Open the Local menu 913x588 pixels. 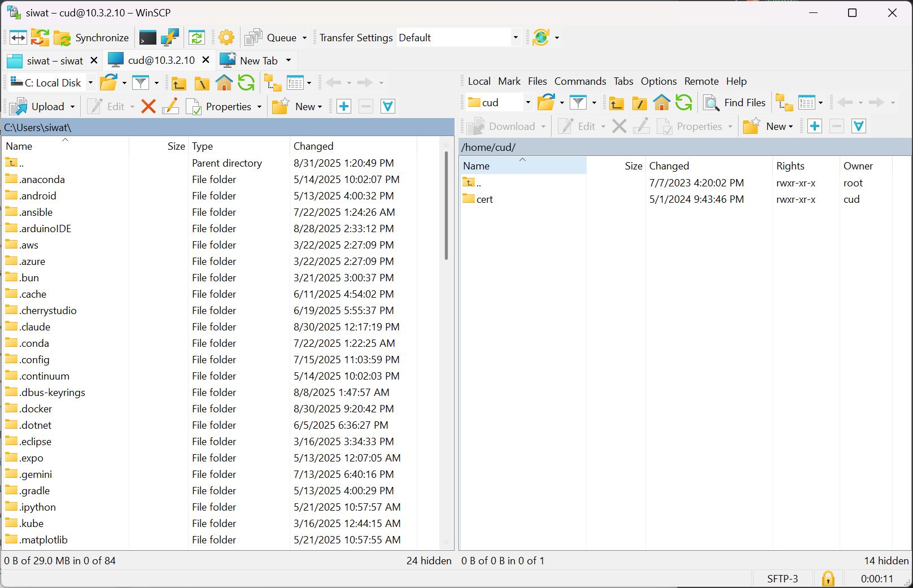(479, 81)
